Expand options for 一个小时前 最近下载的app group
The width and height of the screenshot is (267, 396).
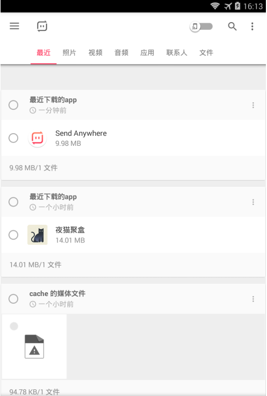coord(253,202)
